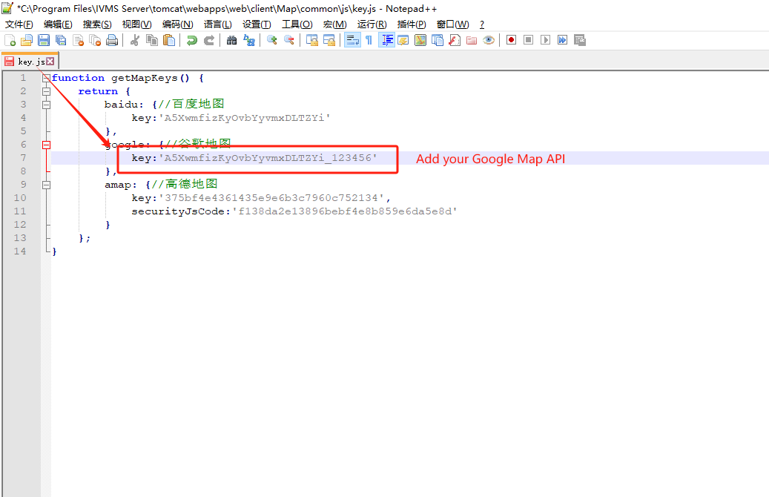
Task: Start macro recording with the red dot
Action: pyautogui.click(x=511, y=40)
